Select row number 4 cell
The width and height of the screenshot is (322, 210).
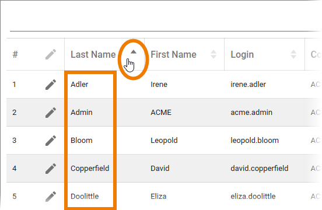pos(15,169)
